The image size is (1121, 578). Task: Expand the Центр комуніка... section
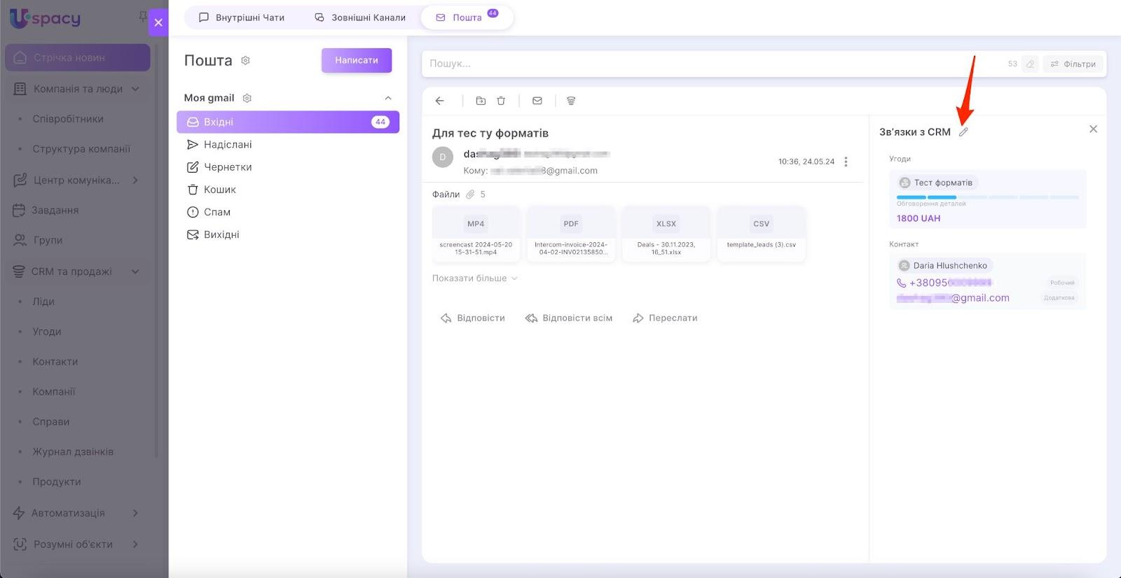135,180
